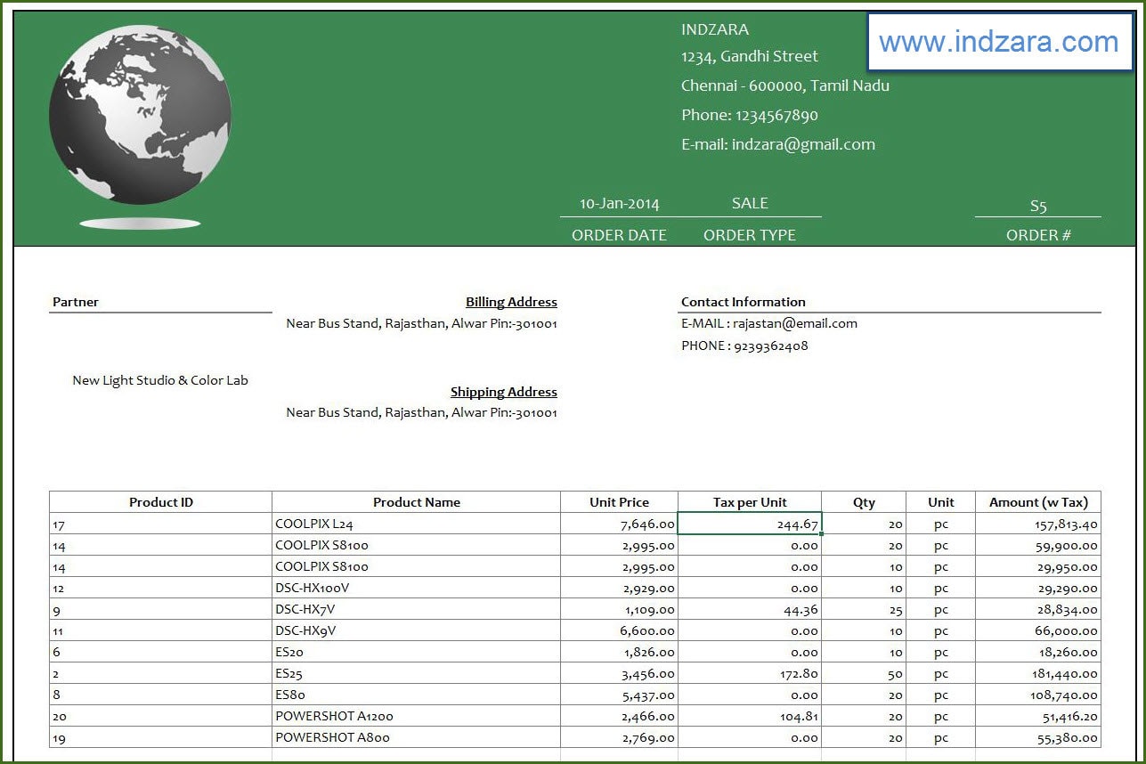Viewport: 1146px width, 764px height.
Task: Select the Partner field label
Action: (x=76, y=301)
